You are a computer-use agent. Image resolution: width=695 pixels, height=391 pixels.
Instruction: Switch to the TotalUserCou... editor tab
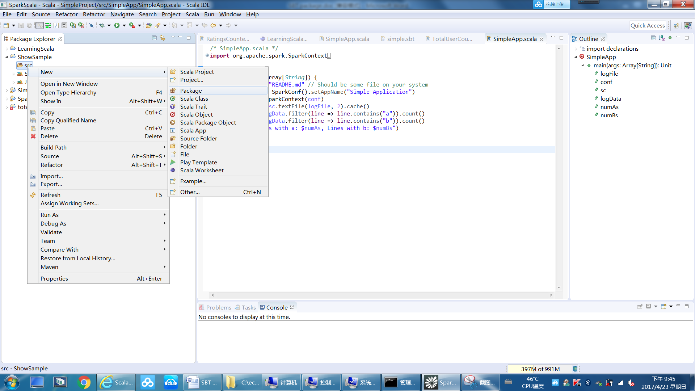click(x=449, y=39)
